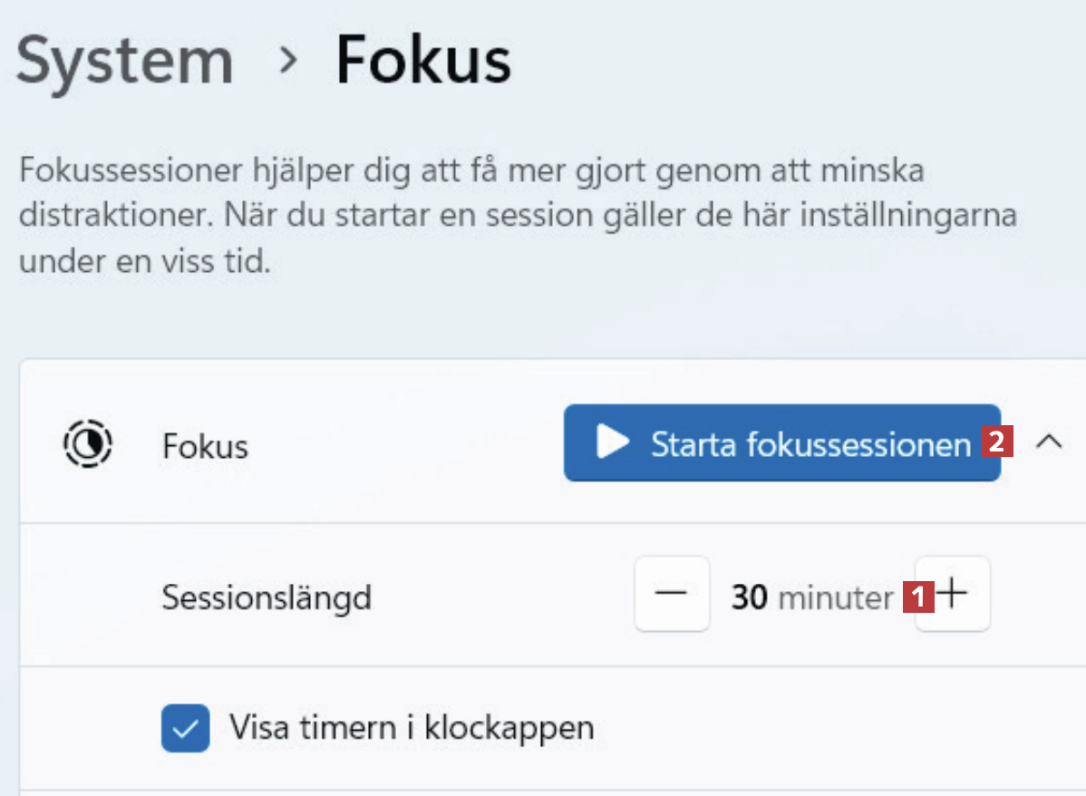The height and width of the screenshot is (796, 1086).
Task: Select the number 30 in session length
Action: click(749, 597)
